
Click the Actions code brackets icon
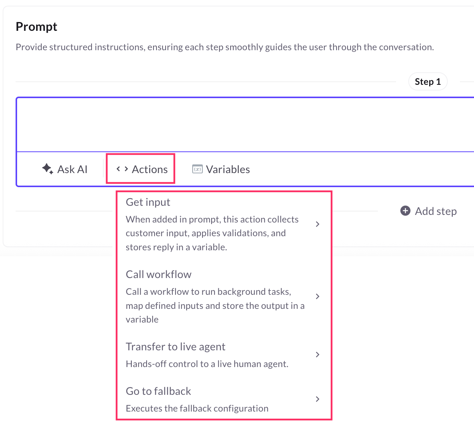click(122, 169)
